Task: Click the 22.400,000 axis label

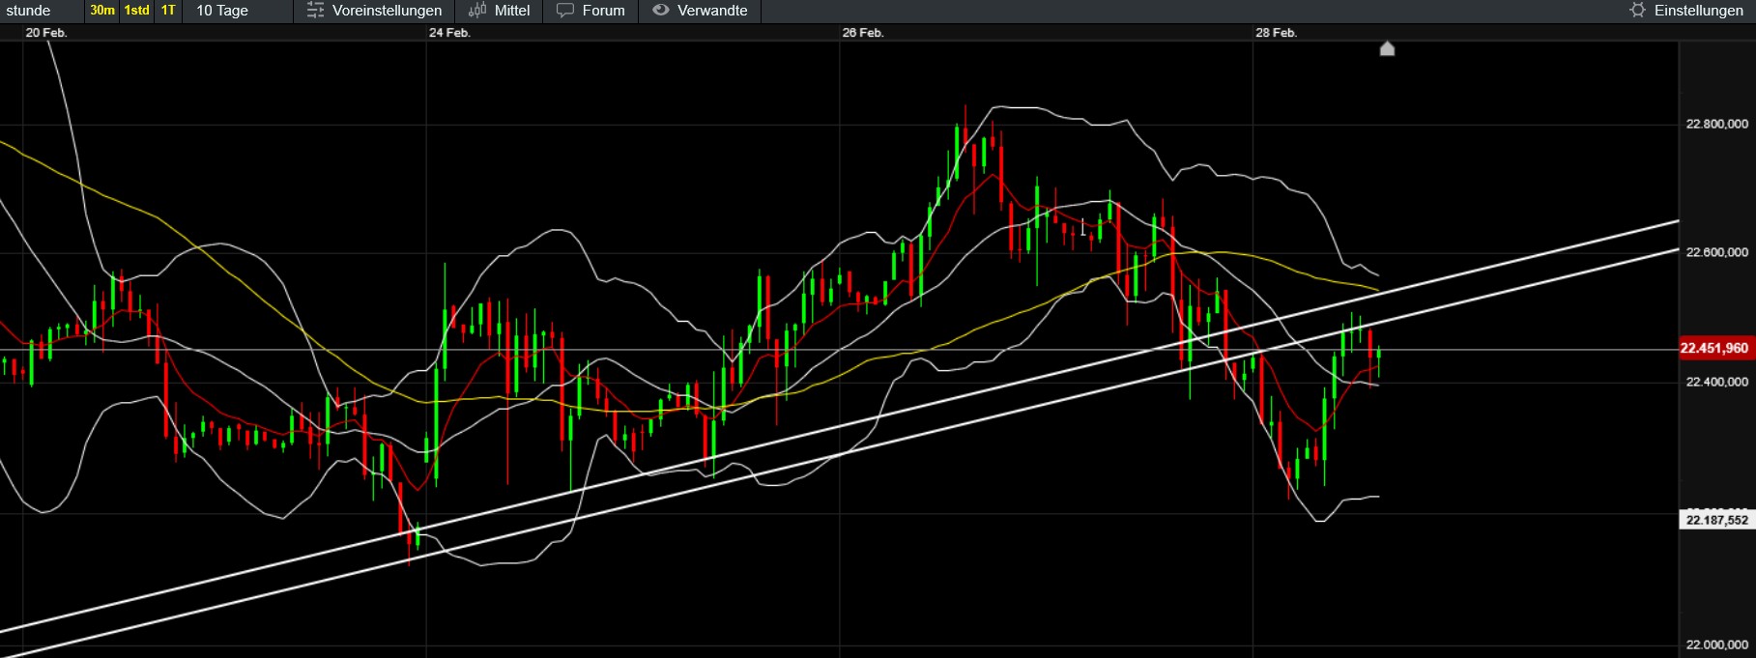Action: 1716,382
